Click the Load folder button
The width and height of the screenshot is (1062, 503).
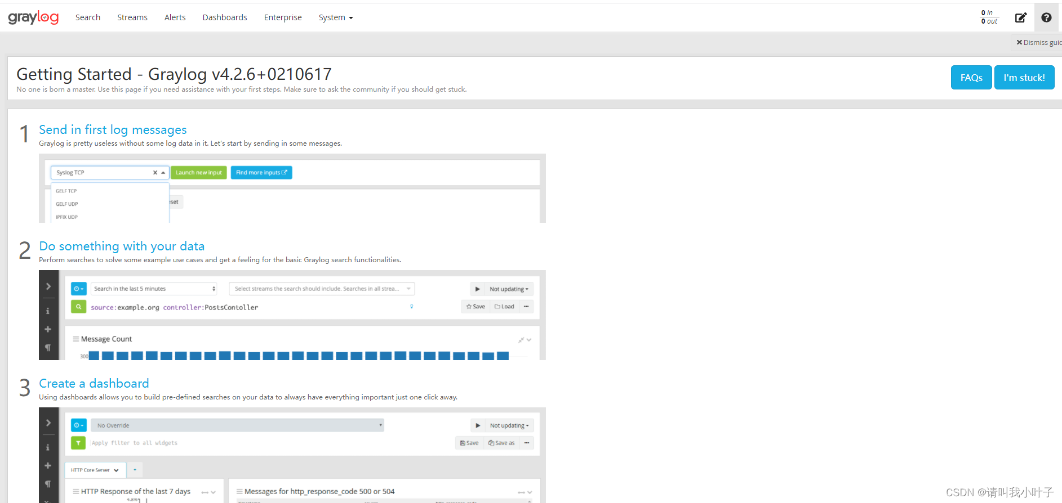click(504, 307)
